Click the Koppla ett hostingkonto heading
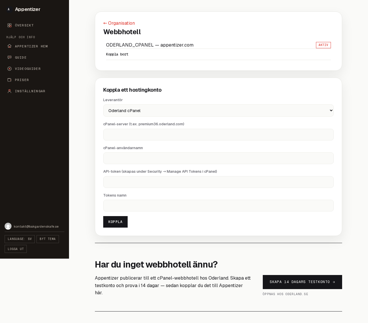The image size is (368, 323). pyautogui.click(x=132, y=90)
